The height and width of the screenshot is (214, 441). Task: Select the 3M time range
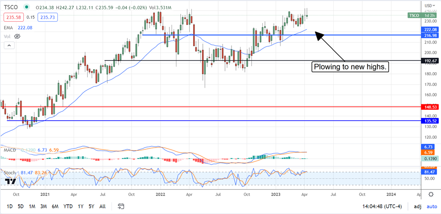tap(43, 207)
